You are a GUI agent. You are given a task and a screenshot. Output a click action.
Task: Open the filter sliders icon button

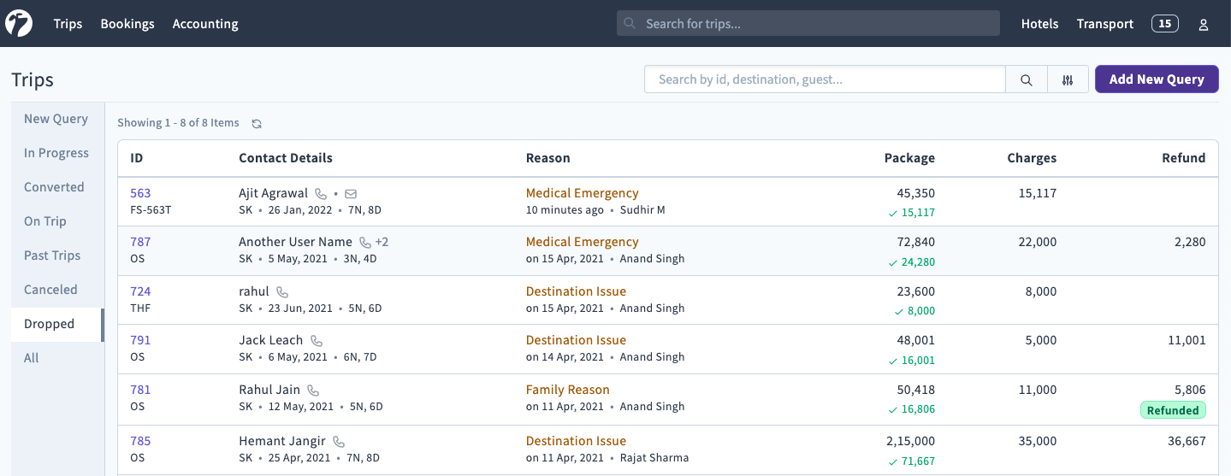1068,79
